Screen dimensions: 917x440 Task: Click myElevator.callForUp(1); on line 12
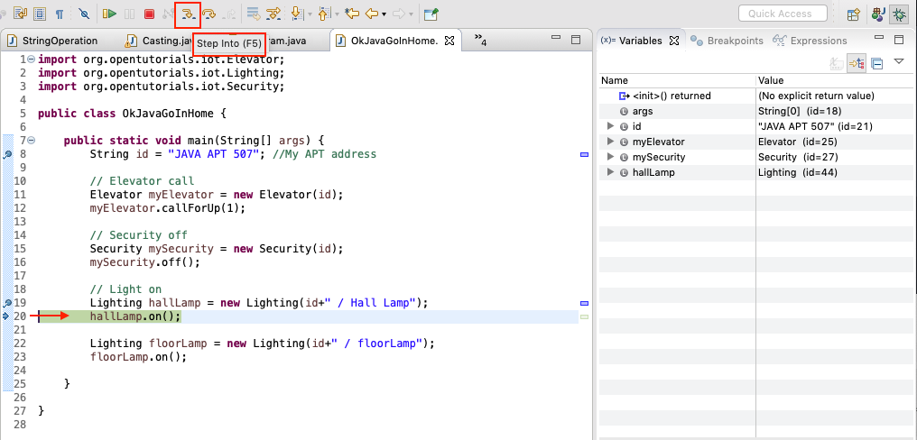point(168,208)
